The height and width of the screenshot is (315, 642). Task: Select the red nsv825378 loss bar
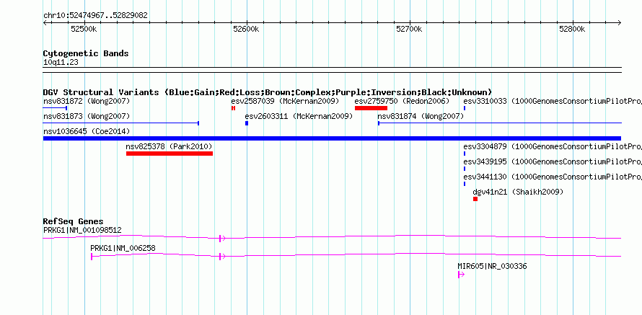(169, 154)
